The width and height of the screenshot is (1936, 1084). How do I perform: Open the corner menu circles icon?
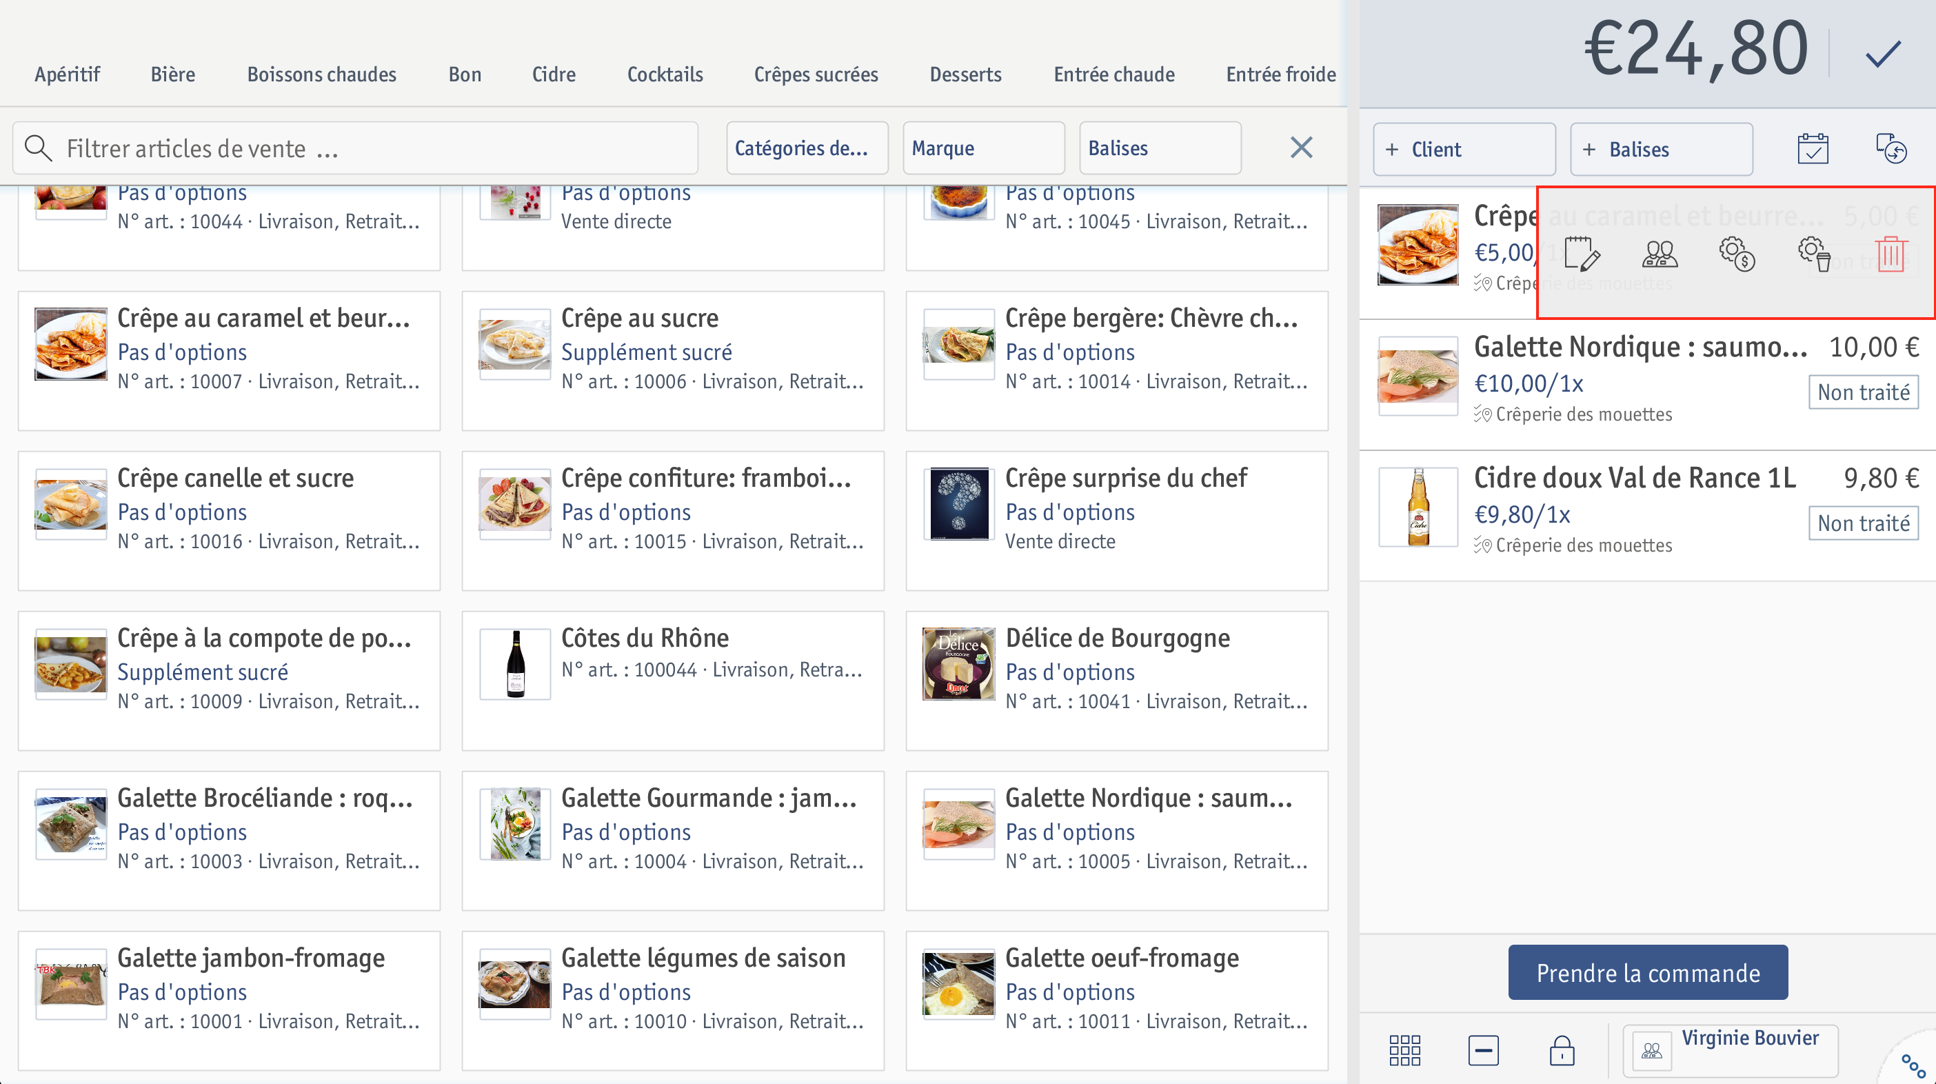(1913, 1066)
